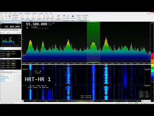Open the RF Gain control
The image size is (154, 116).
coord(22,17)
